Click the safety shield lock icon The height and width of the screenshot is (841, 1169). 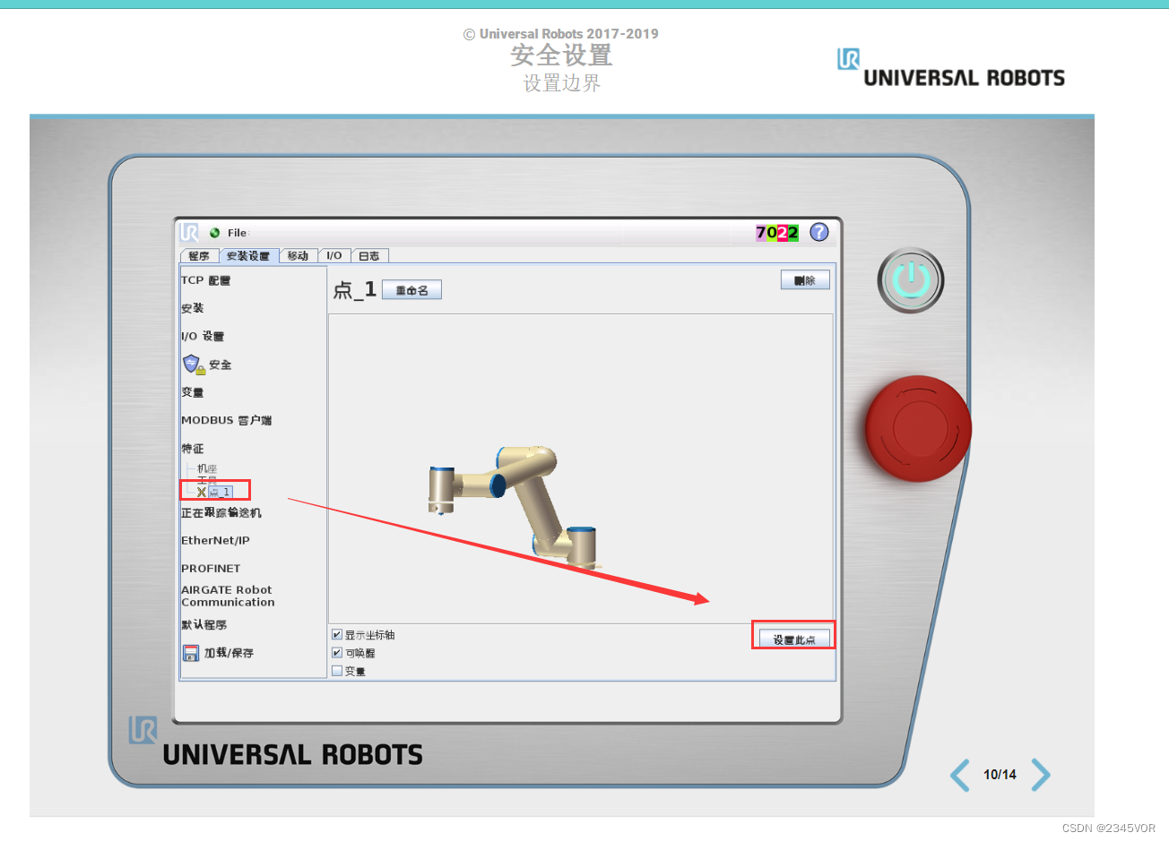pyautogui.click(x=194, y=365)
